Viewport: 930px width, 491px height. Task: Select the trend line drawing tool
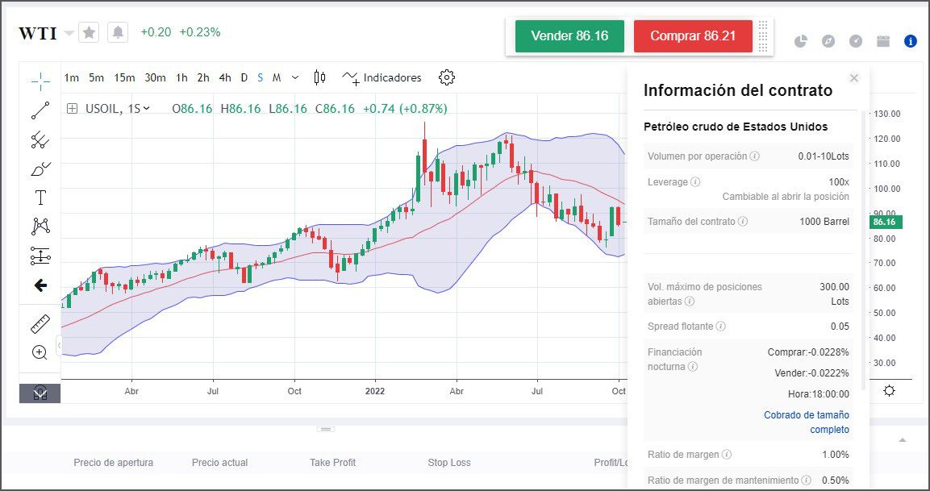tap(39, 110)
